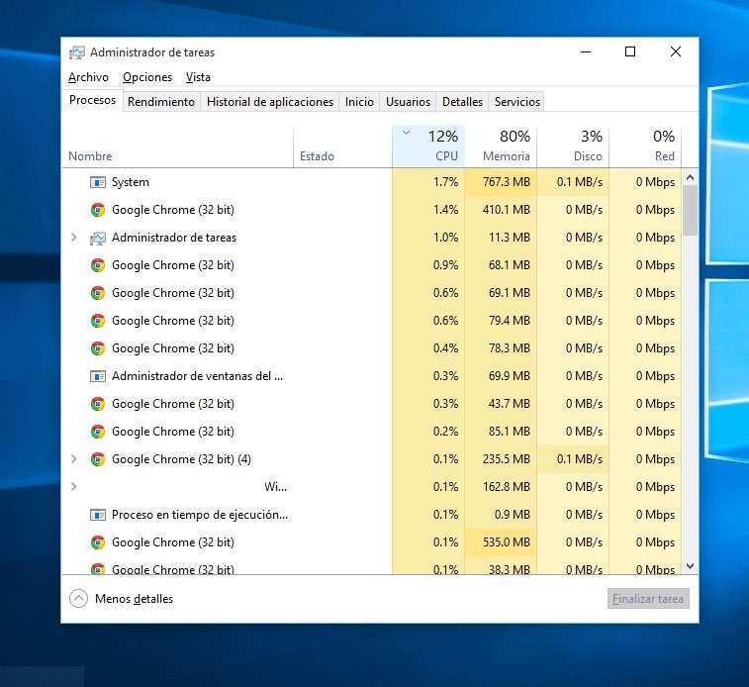Click Chrome icon in the 79.4 MB row
The width and height of the screenshot is (749, 687).
pyautogui.click(x=98, y=321)
